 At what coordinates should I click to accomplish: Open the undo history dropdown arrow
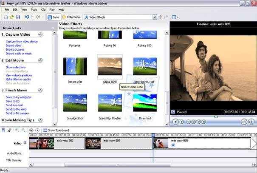coord(32,17)
